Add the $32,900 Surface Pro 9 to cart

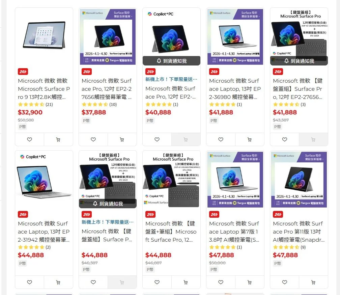pos(58,139)
